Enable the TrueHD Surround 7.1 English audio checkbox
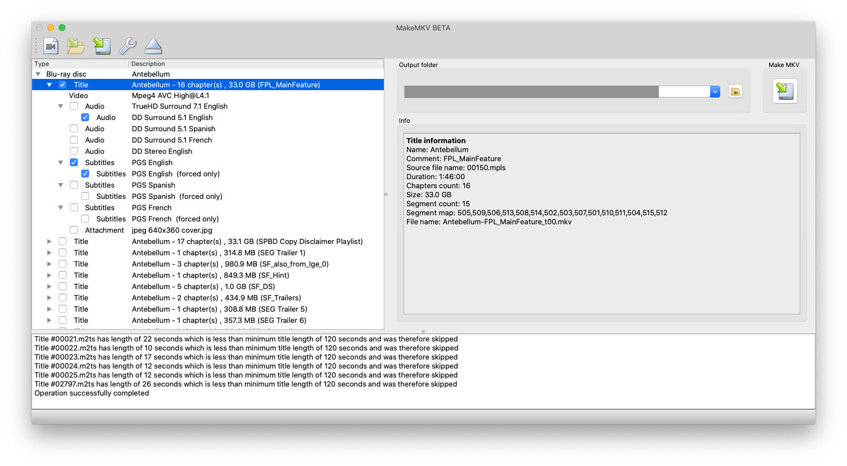The image size is (847, 466). pos(74,106)
